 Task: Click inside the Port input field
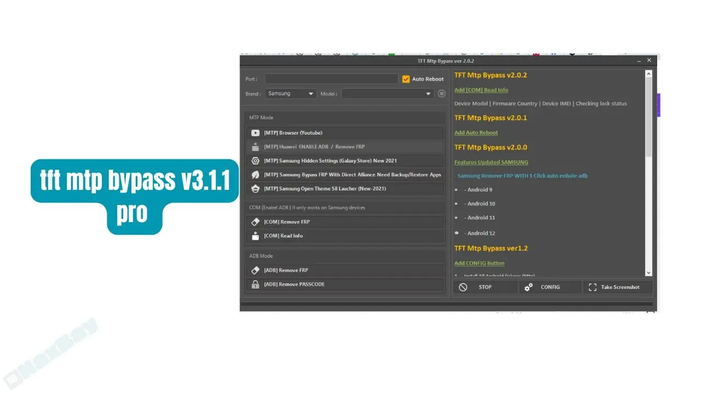331,79
